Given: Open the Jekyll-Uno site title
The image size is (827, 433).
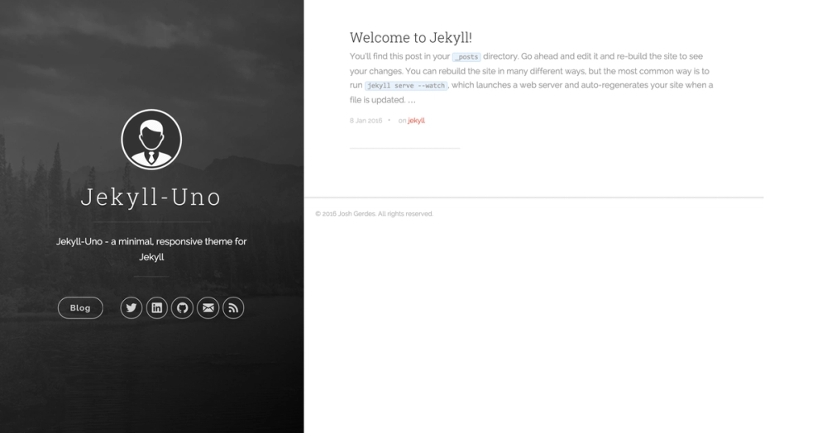Looking at the screenshot, I should tap(151, 197).
